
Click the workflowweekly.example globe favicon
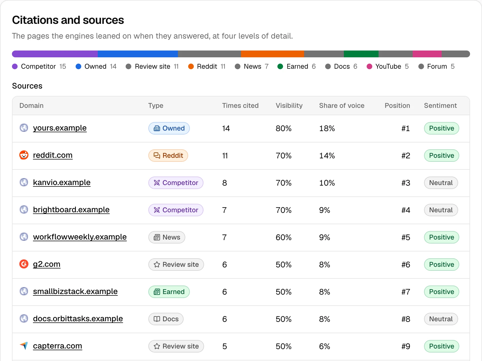click(x=24, y=237)
